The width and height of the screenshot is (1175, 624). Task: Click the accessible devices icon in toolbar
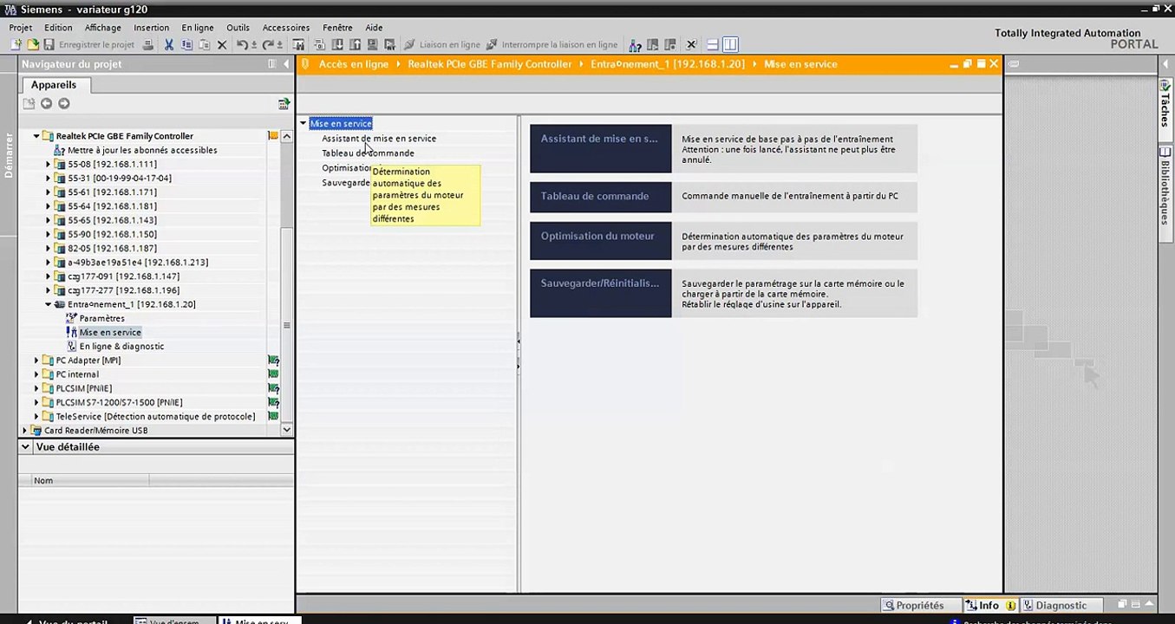tap(636, 44)
